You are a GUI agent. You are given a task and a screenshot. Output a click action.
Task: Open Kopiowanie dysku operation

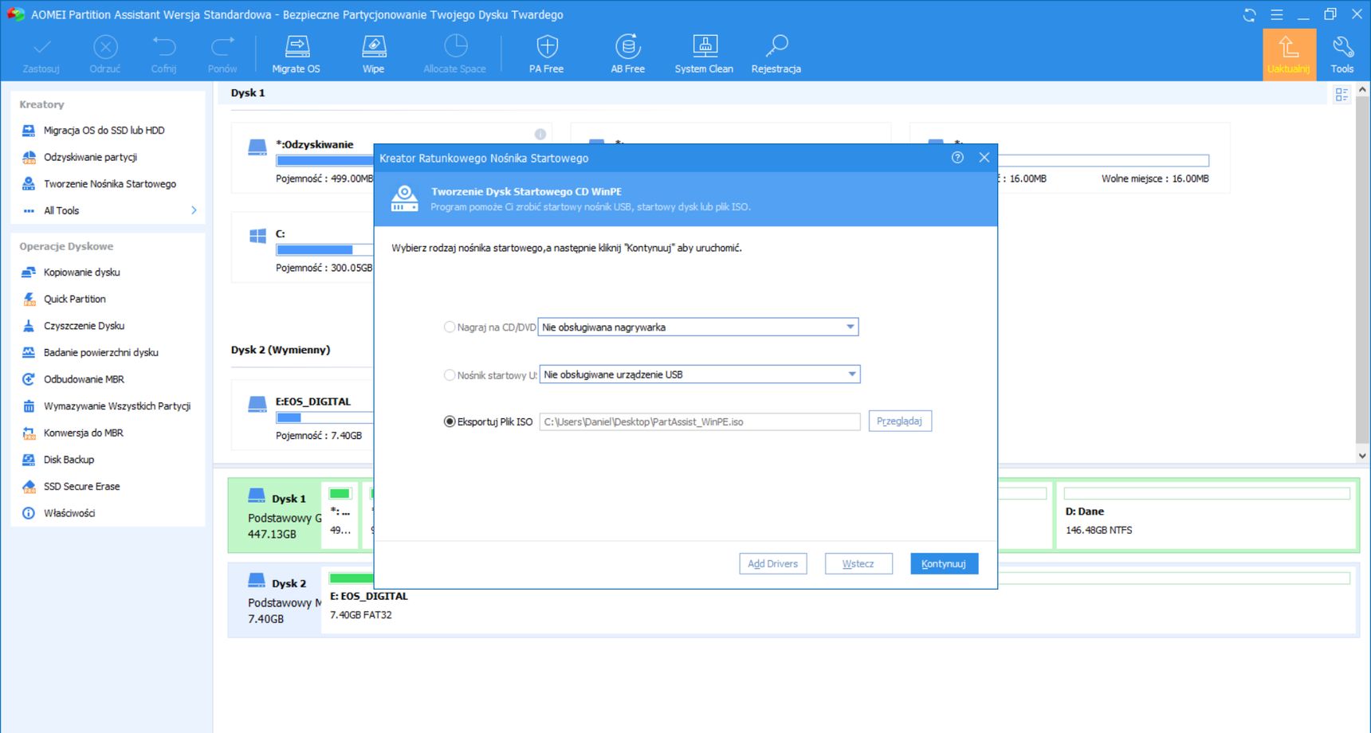(x=81, y=272)
